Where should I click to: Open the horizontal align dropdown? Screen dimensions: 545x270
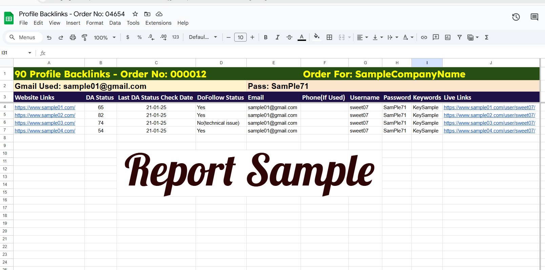(362, 37)
